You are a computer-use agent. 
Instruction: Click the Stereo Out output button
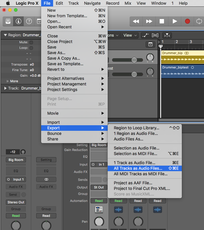point(16,202)
